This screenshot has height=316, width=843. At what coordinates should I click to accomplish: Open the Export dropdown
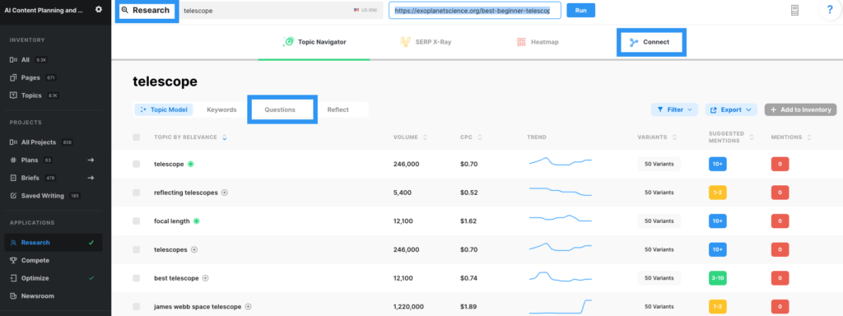731,109
